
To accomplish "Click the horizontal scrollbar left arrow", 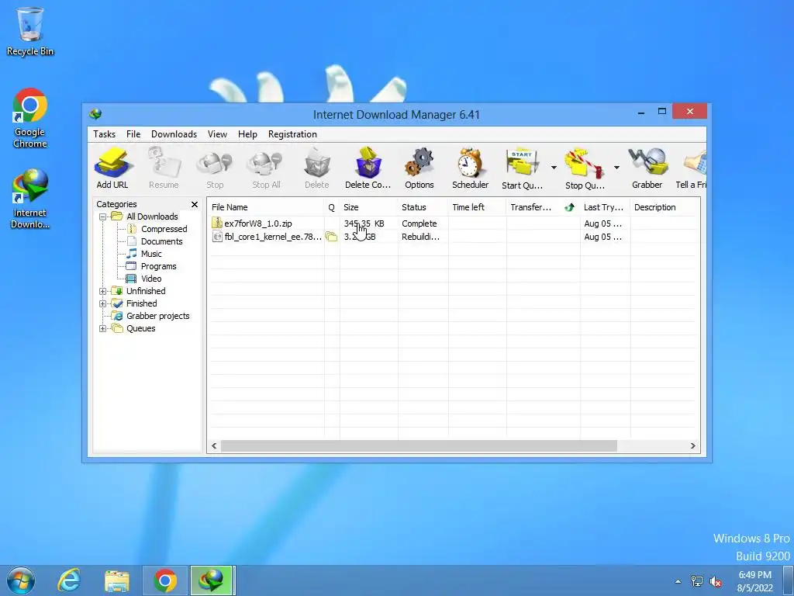I will click(214, 446).
